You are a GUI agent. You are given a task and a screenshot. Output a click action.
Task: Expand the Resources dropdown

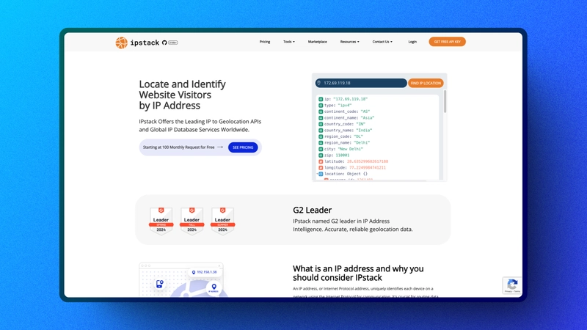(350, 42)
